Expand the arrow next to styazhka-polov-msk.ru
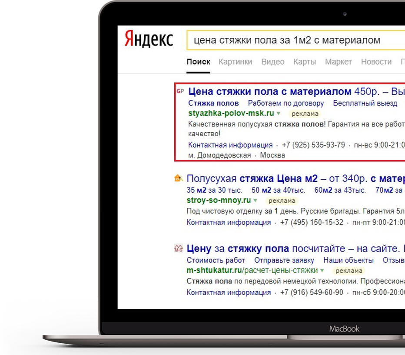Screen dimensions: 405x355 click(x=279, y=113)
